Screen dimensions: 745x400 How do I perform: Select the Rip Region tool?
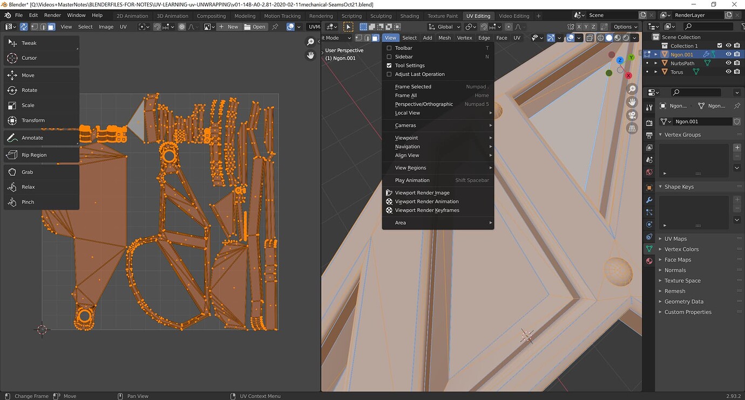(35, 155)
